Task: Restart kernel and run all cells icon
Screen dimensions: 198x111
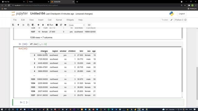Action: point(65,25)
